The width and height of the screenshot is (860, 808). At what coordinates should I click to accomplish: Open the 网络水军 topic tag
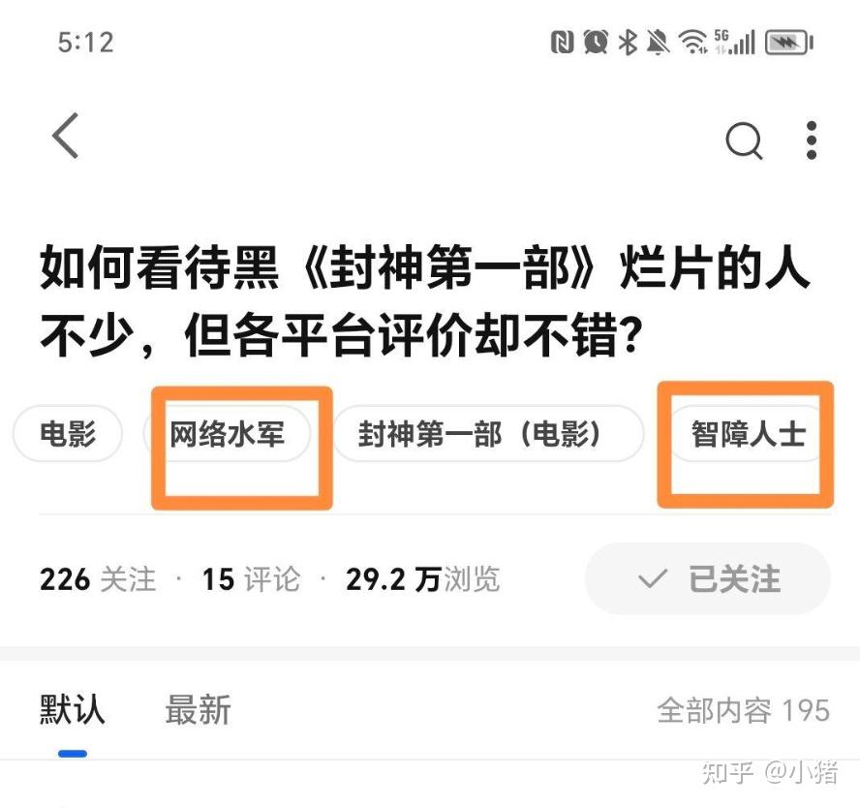coord(227,433)
